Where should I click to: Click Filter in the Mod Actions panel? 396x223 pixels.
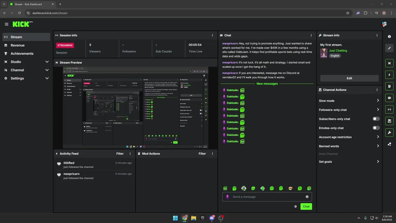(x=202, y=154)
